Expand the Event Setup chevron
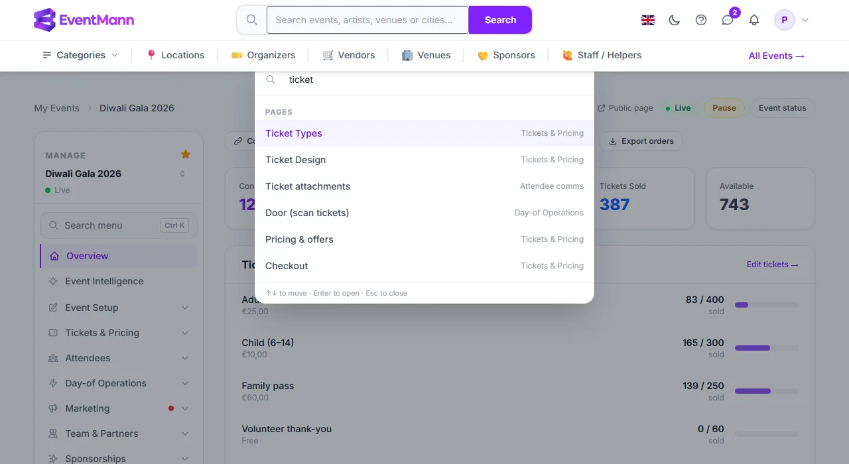This screenshot has width=849, height=464. pos(185,308)
